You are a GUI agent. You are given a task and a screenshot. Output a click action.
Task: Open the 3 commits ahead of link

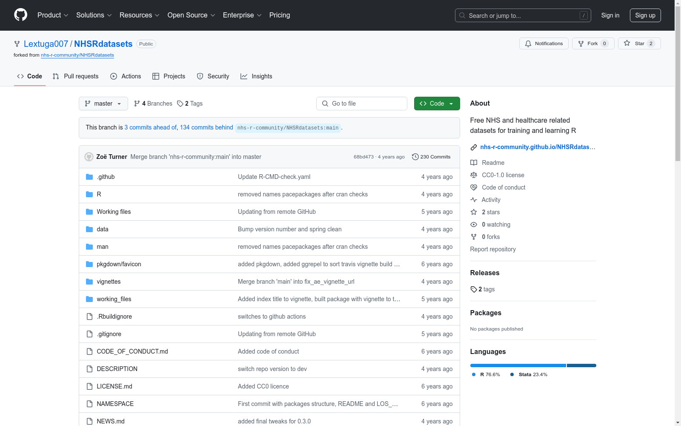[150, 127]
